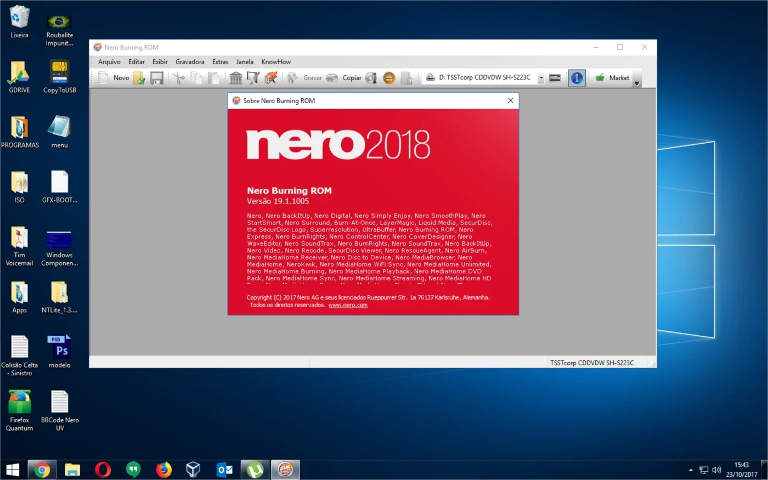Expand the toolbar overflow arrow after Market
This screenshot has width=768, height=480.
point(637,83)
